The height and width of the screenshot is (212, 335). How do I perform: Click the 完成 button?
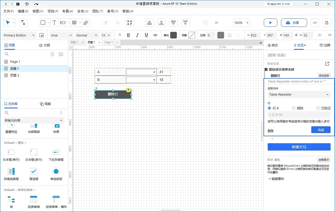click(x=321, y=130)
